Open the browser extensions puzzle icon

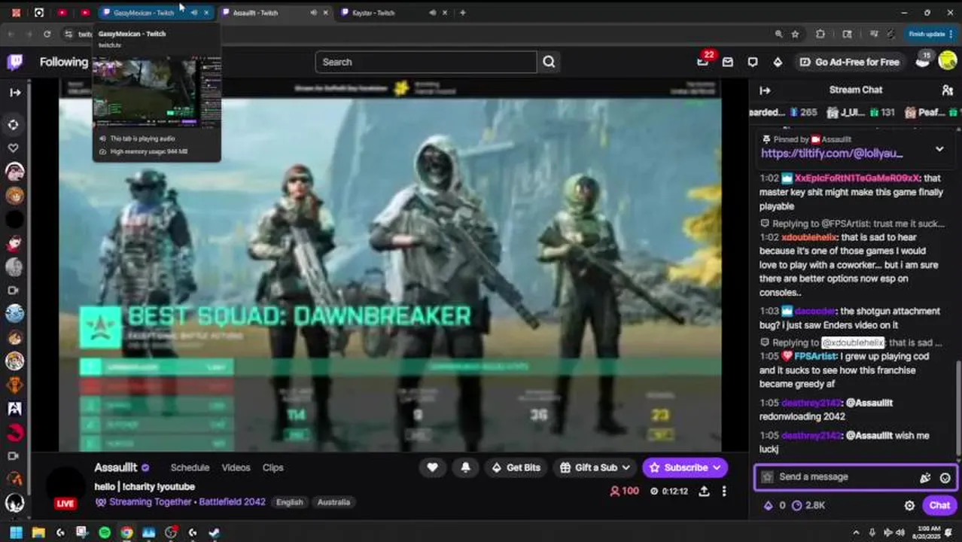click(x=820, y=34)
